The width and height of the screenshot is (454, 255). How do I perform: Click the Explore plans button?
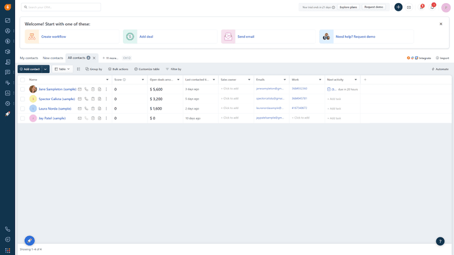click(348, 7)
